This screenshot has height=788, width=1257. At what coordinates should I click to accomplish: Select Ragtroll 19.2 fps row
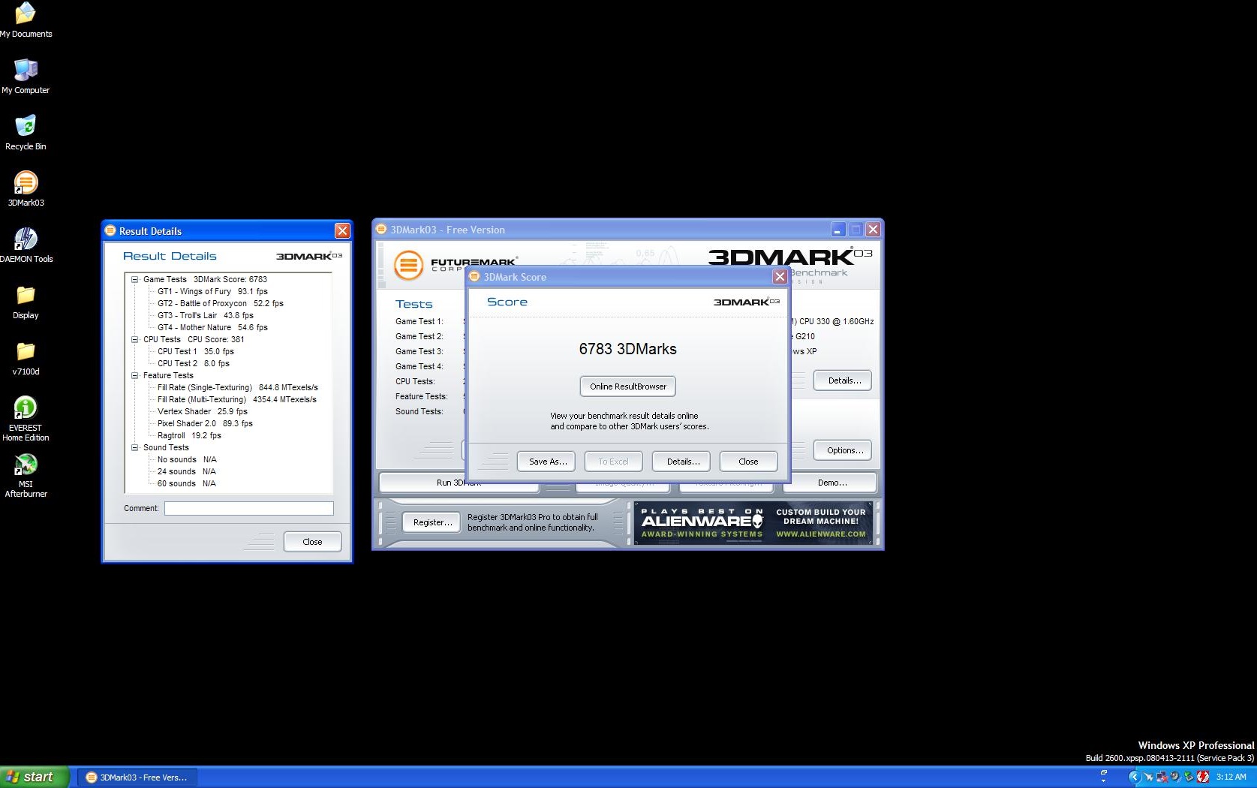[189, 435]
